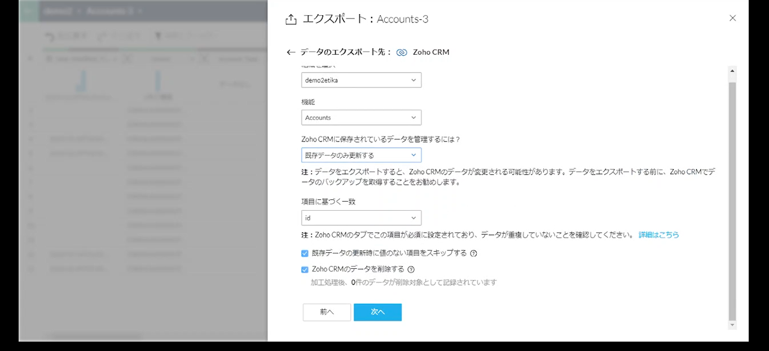Click the dialog scrollbar down arrow
Viewport: 769px width, 351px height.
coord(732,325)
